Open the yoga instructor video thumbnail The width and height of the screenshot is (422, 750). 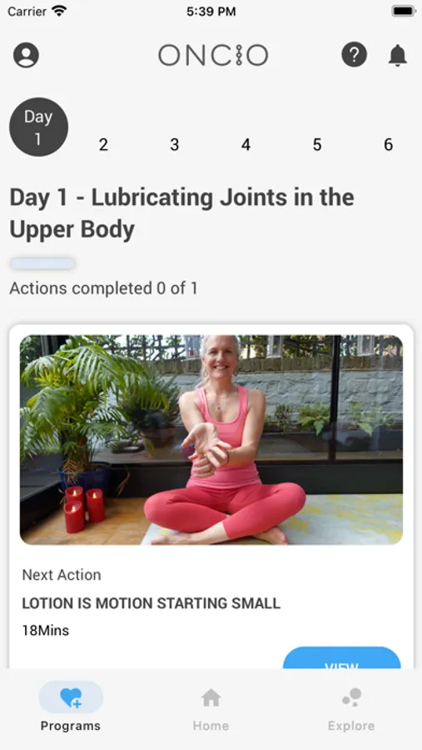tap(211, 439)
